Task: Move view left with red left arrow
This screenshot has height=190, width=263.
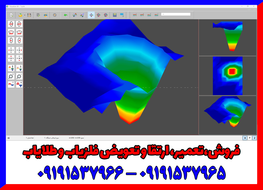Action: click(x=11, y=50)
